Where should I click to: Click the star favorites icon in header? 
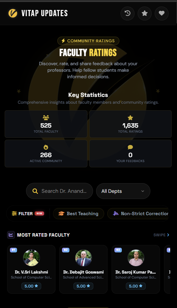click(x=144, y=13)
